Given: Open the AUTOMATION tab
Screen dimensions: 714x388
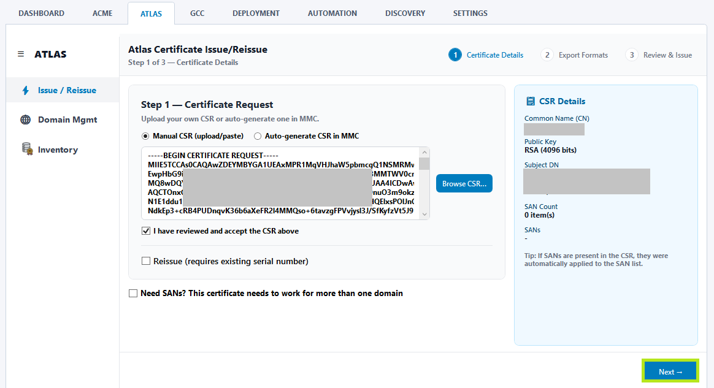Looking at the screenshot, I should pyautogui.click(x=332, y=13).
